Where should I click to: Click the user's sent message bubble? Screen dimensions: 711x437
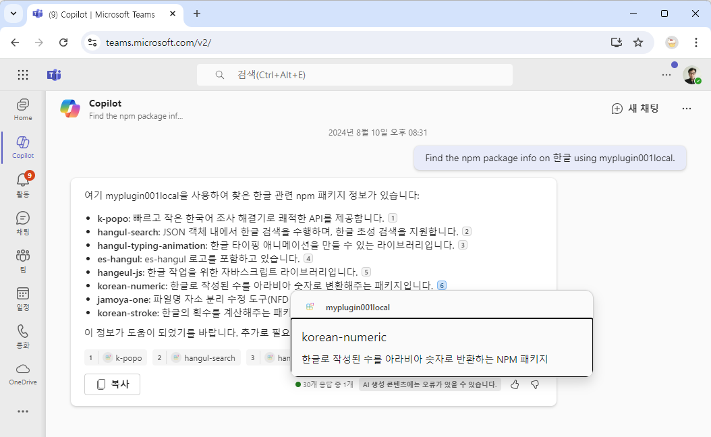[550, 158]
